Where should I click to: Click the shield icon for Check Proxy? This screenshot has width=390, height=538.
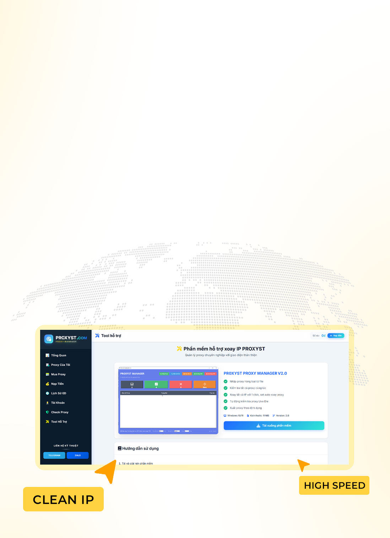47,412
